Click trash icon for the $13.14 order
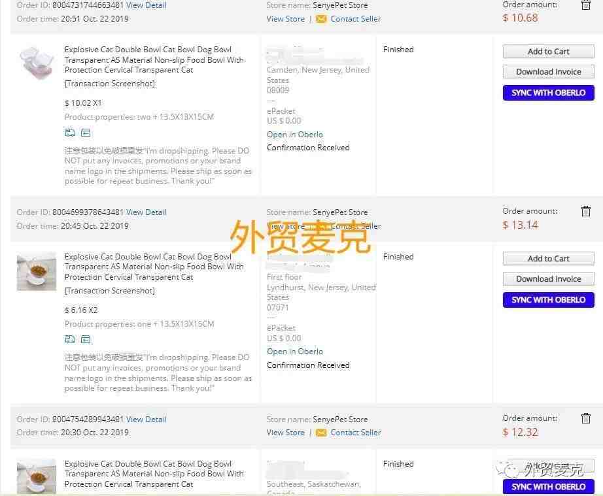603x496 pixels. [585, 211]
